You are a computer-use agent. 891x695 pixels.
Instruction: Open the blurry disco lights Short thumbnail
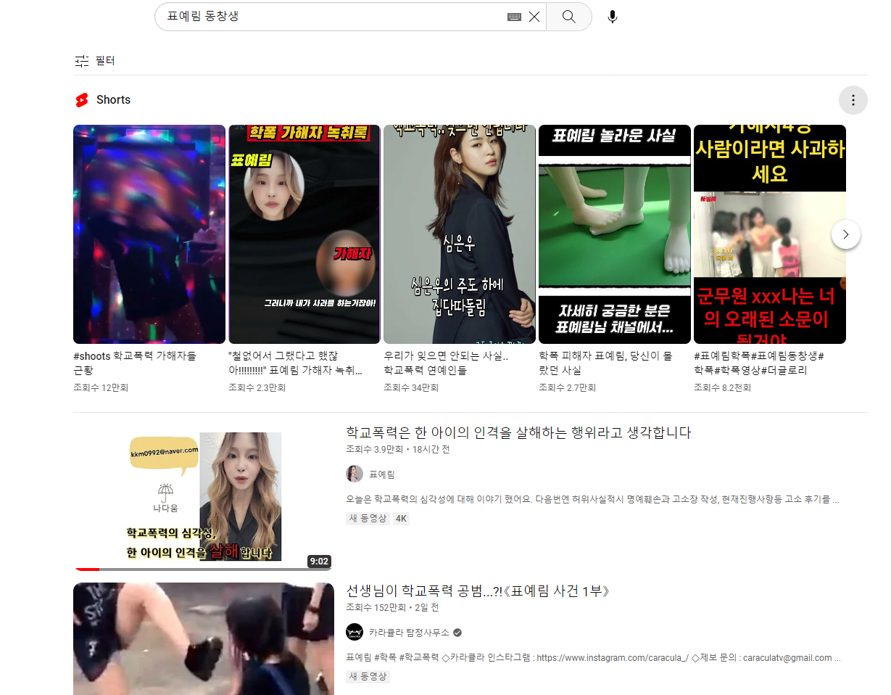(149, 234)
